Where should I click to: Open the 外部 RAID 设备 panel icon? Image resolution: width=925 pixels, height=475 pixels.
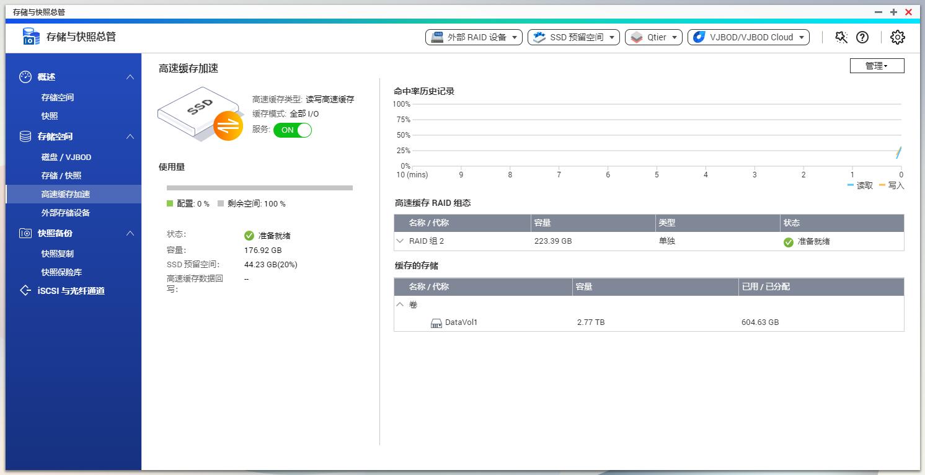[438, 37]
